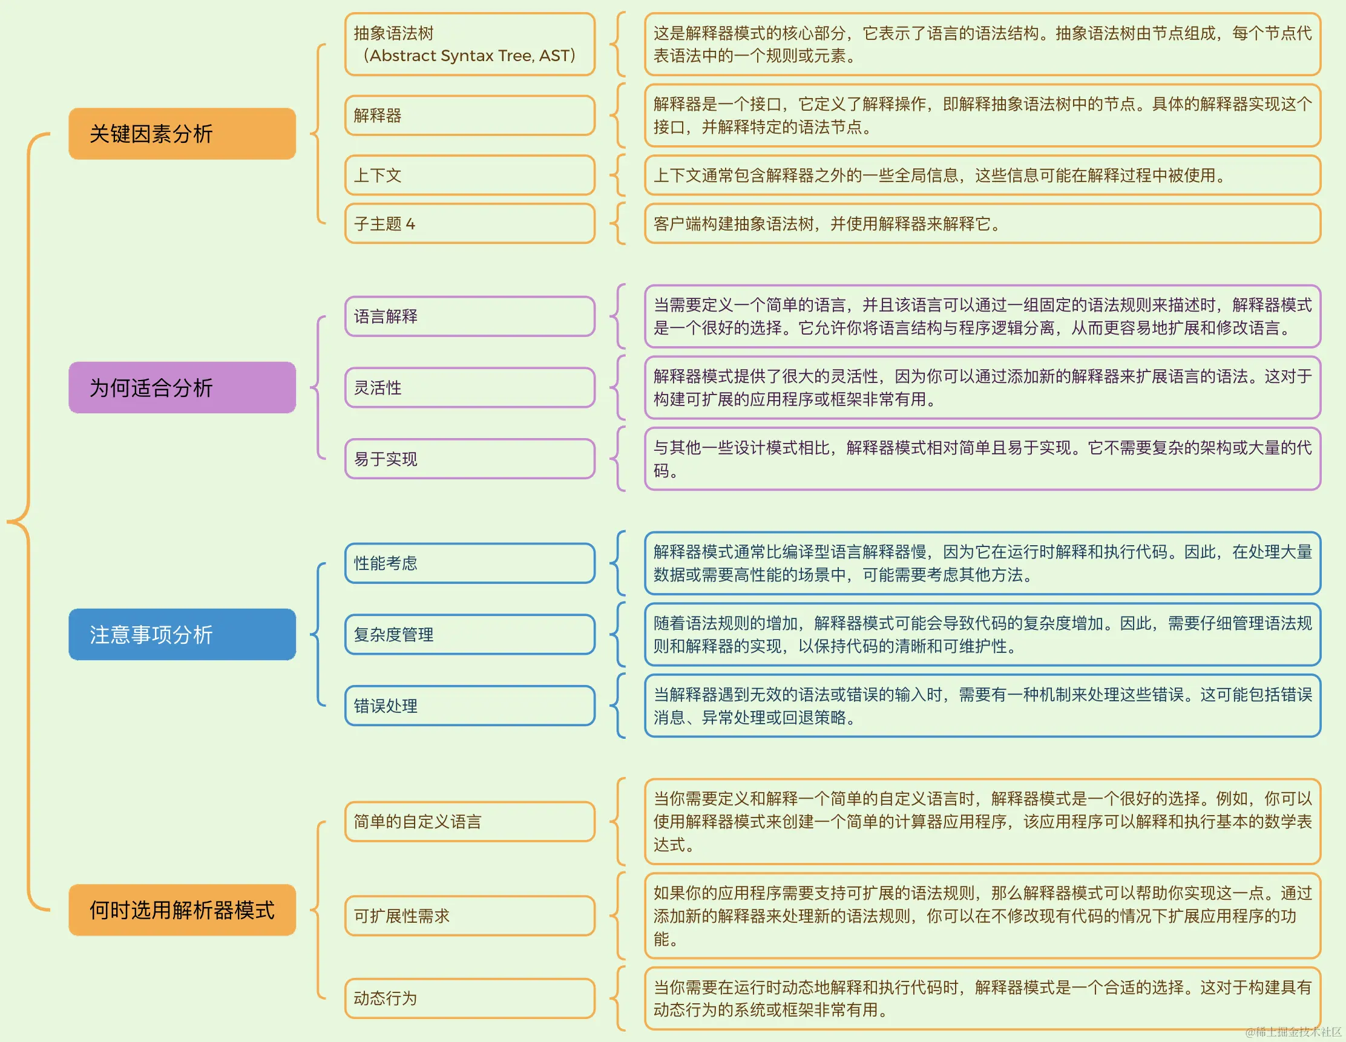Select the 动态行为 node
The image size is (1346, 1042).
coord(469,998)
